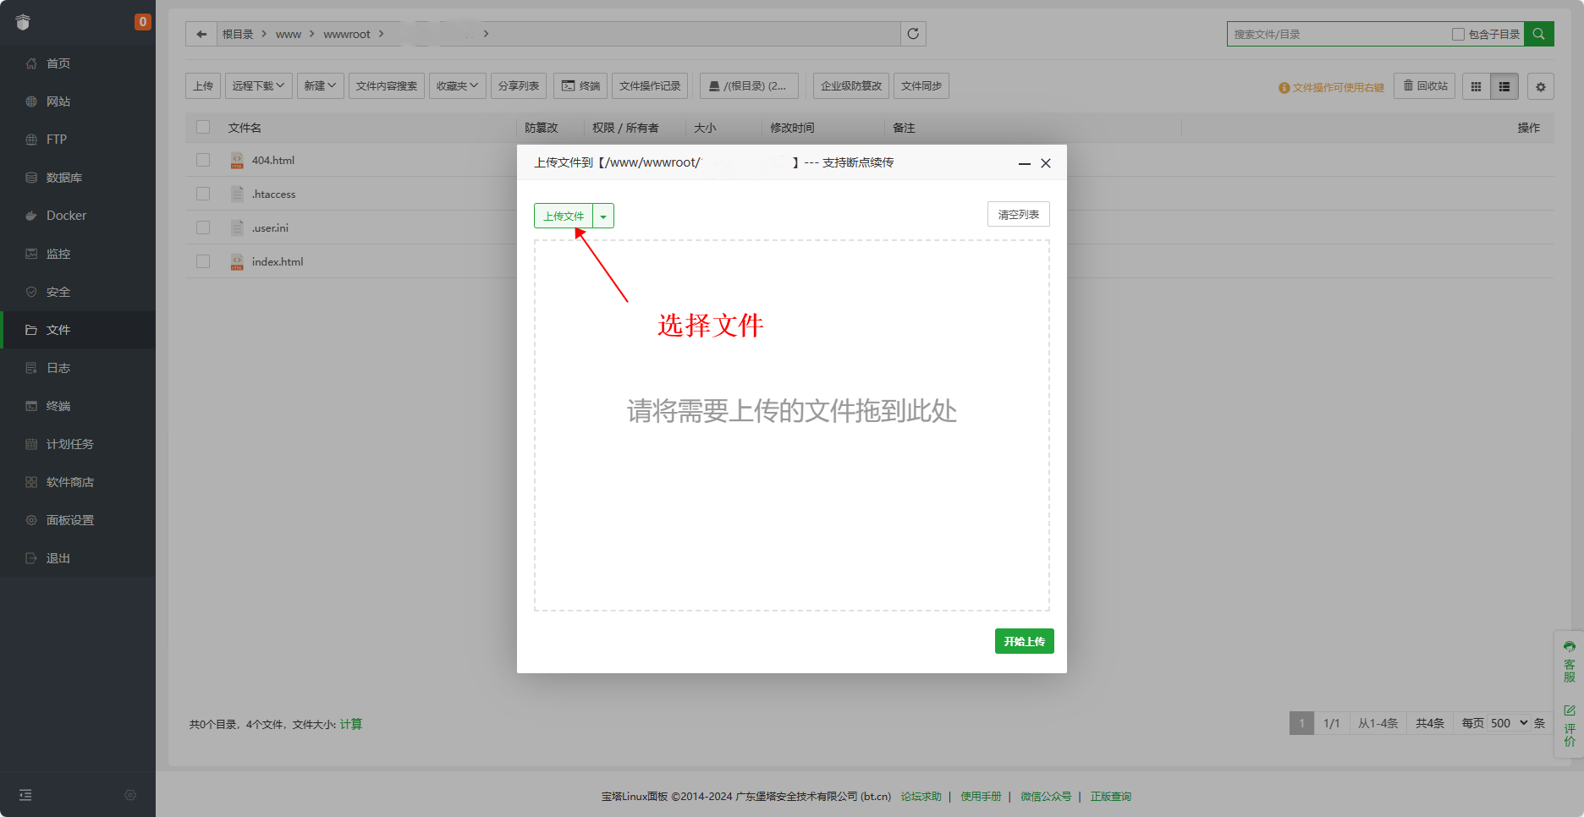Click the refresh directory icon
This screenshot has height=817, width=1584.
tap(913, 34)
